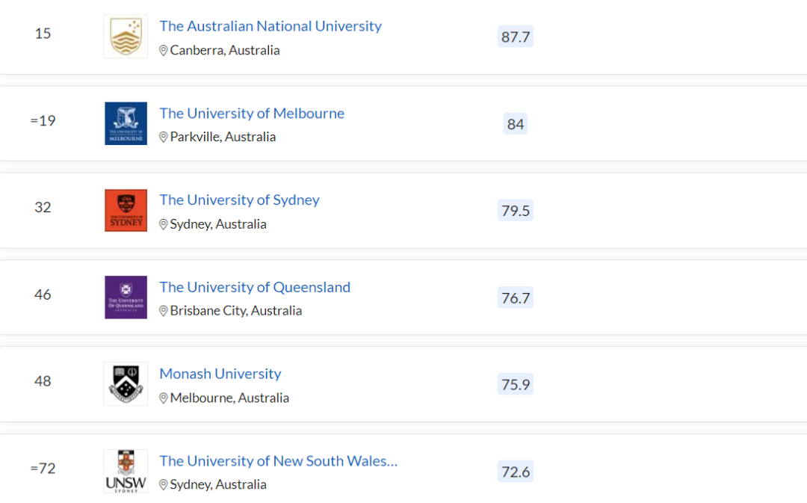Click the University of Sydney red logo

click(126, 210)
